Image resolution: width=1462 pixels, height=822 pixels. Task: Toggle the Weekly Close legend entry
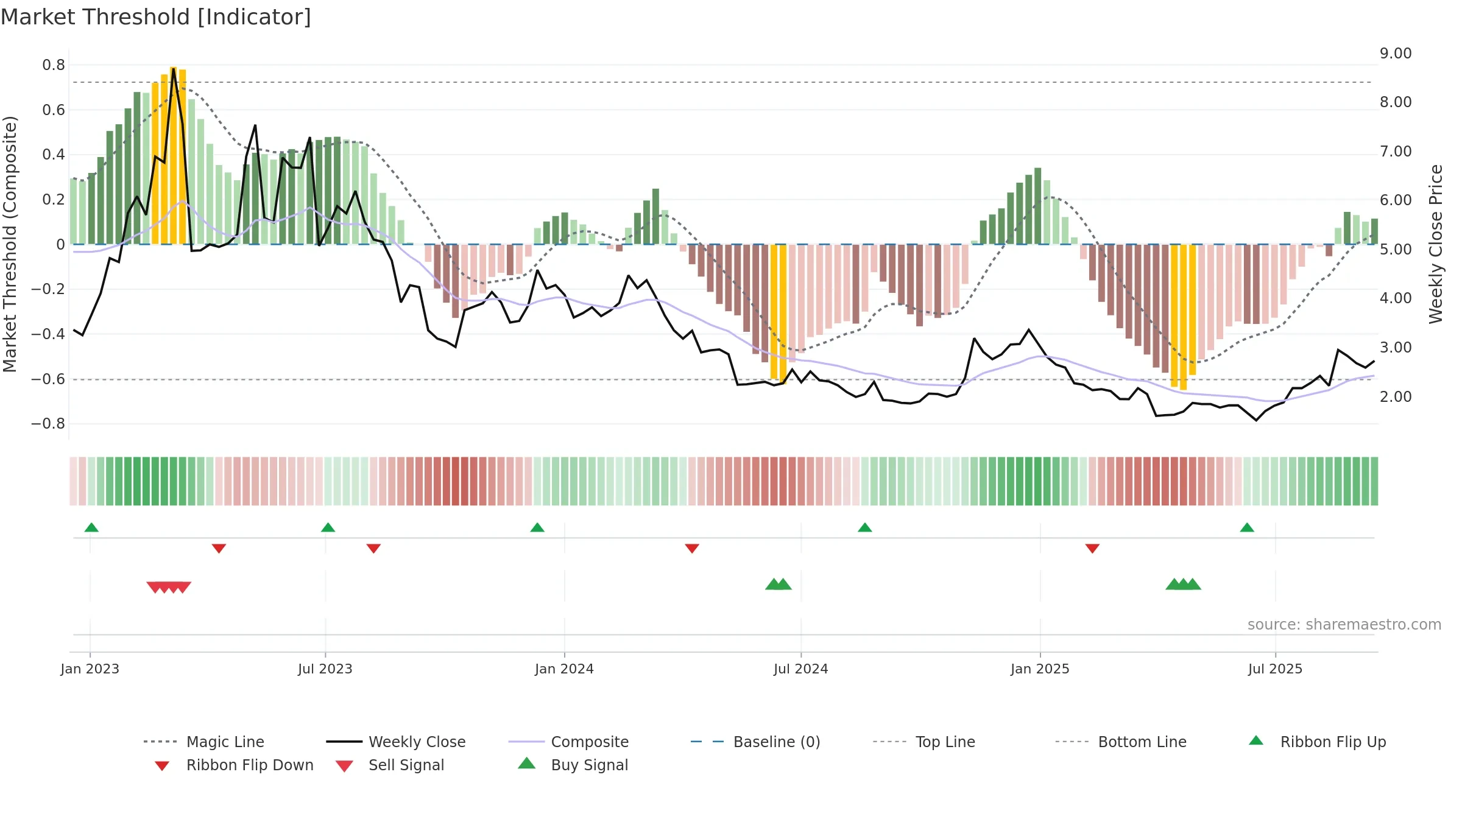pos(396,742)
